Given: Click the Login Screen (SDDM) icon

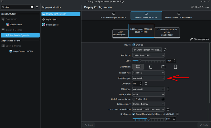Looking at the screenshot, I should pos(11,51).
